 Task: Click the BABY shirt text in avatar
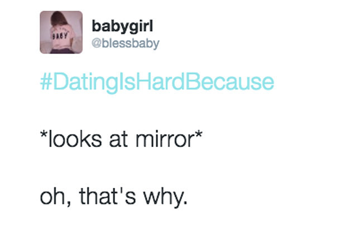coord(60,36)
